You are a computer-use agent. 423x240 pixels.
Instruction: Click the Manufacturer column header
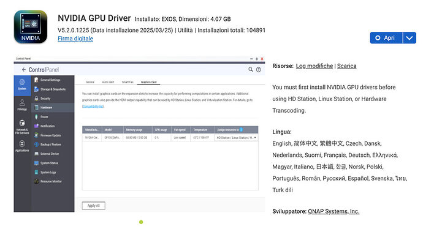point(92,130)
